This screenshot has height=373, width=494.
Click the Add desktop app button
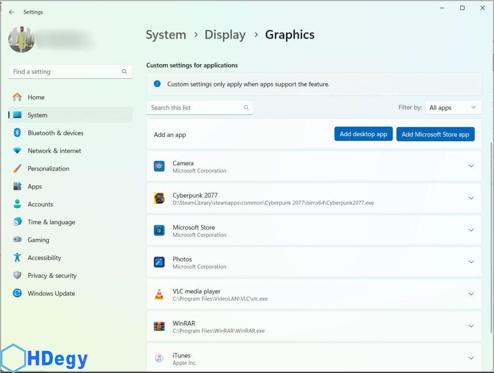363,134
